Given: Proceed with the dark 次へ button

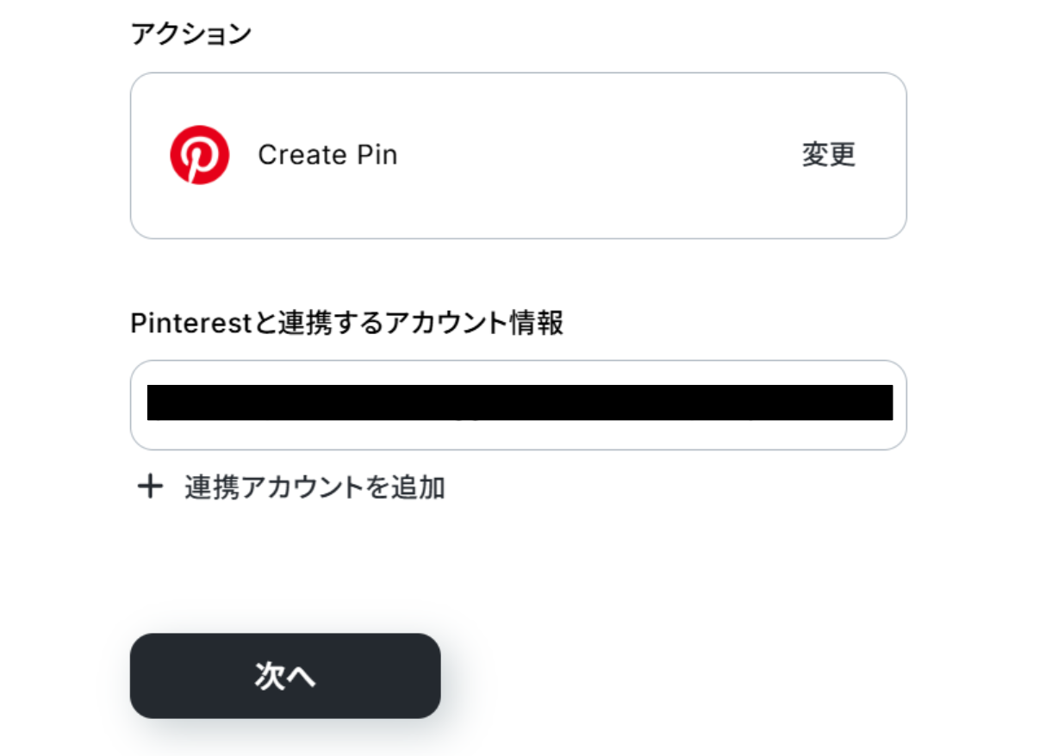Looking at the screenshot, I should [x=285, y=676].
